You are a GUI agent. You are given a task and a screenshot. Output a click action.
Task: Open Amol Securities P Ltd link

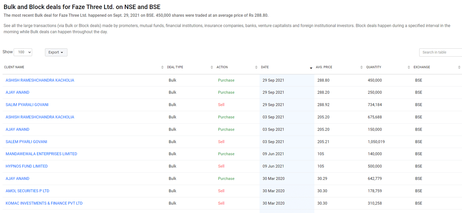click(27, 191)
